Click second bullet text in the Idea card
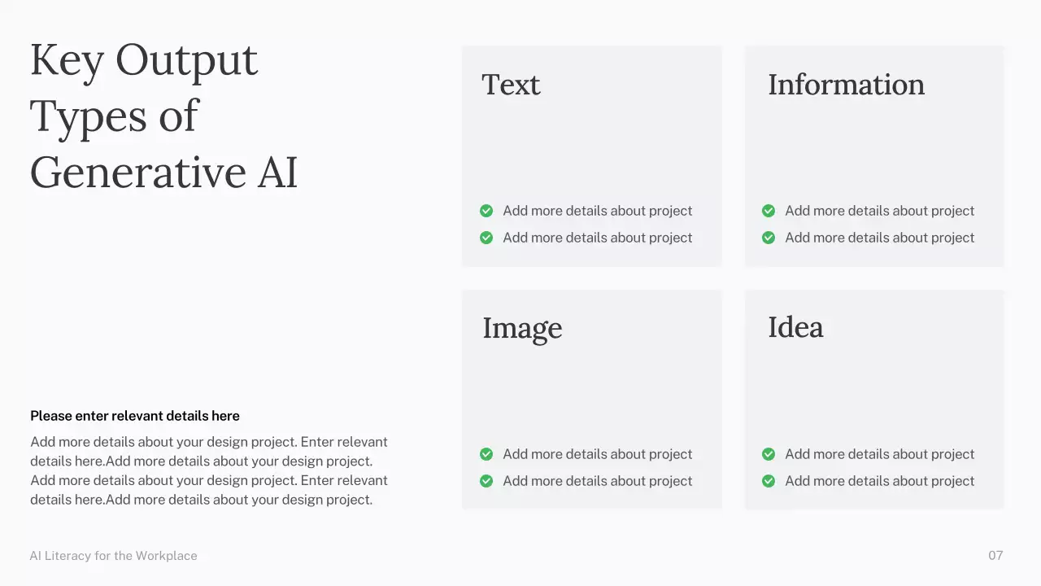Viewport: 1041px width, 586px height. pos(879,481)
